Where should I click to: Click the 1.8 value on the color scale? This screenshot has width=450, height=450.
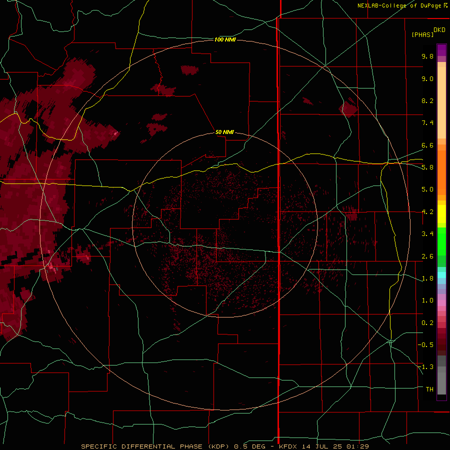pos(427,278)
